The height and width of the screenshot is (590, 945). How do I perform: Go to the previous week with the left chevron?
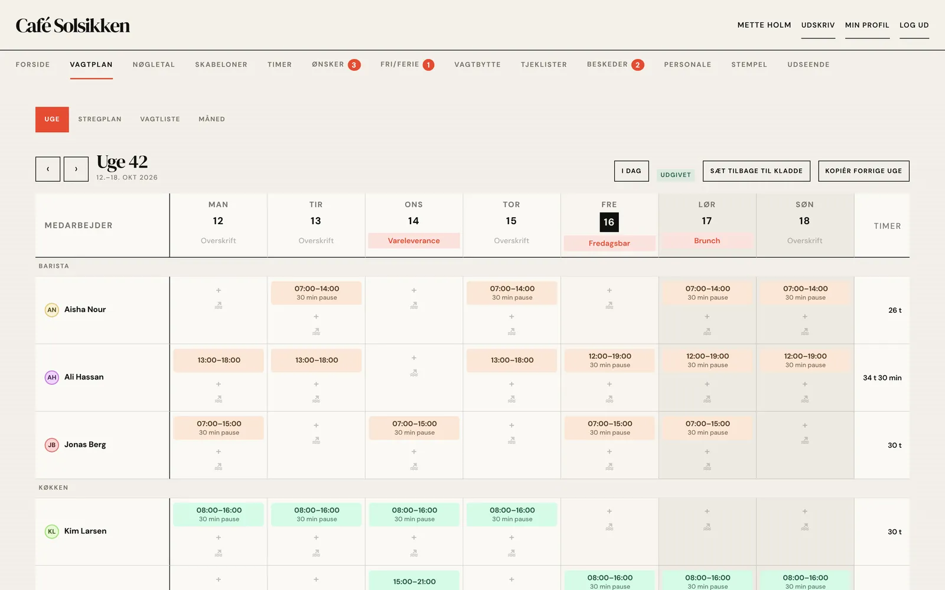click(x=48, y=169)
